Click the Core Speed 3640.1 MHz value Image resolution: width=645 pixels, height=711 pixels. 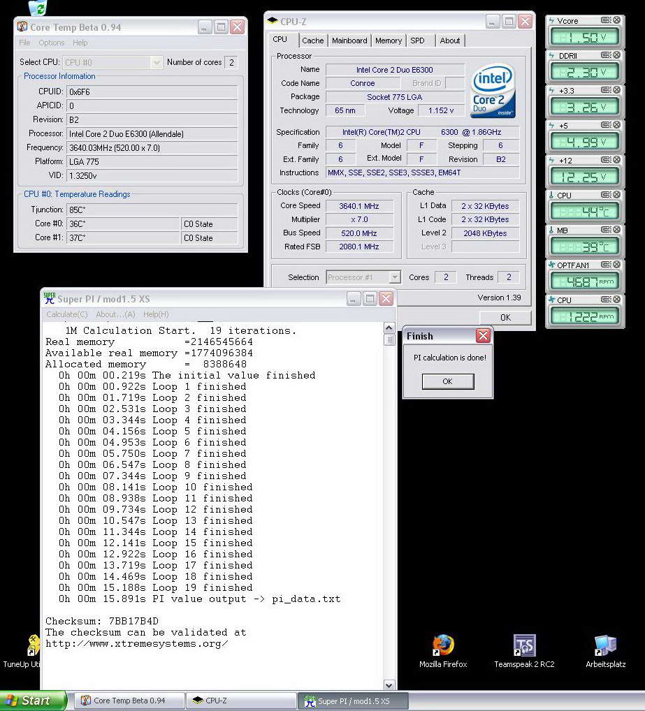(358, 206)
